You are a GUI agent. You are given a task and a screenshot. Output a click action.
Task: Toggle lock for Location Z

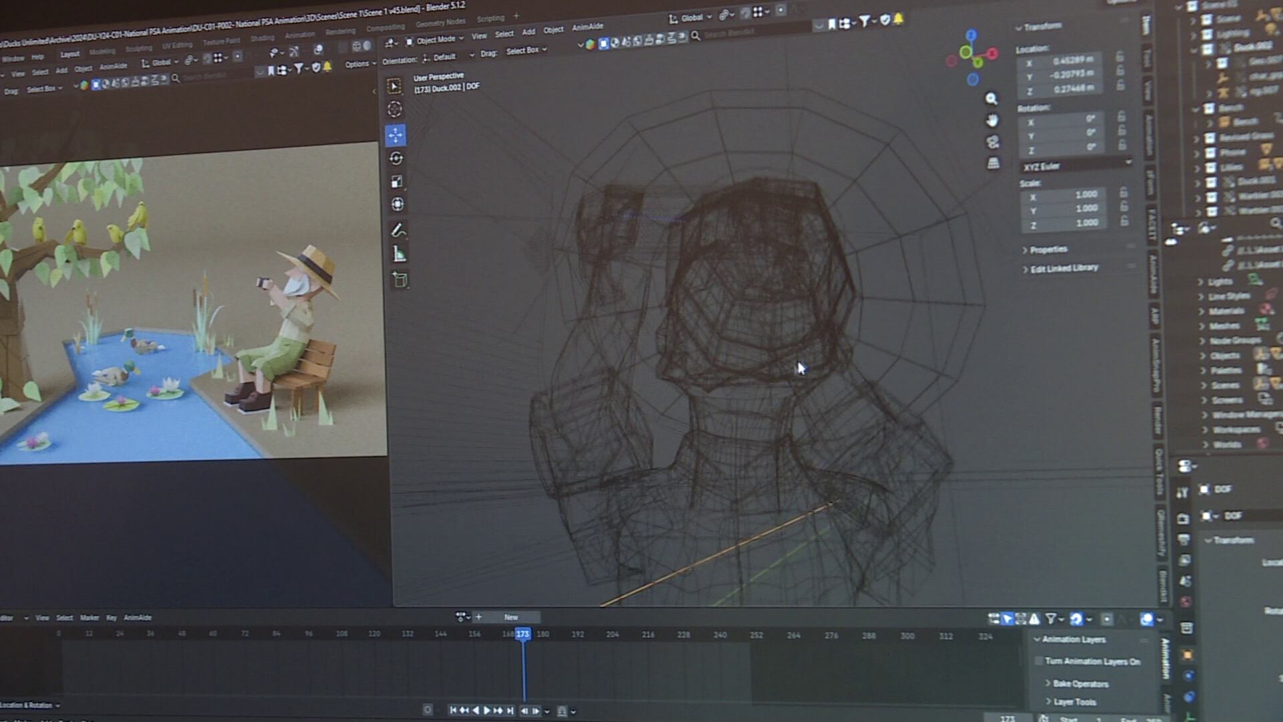[x=1121, y=85]
